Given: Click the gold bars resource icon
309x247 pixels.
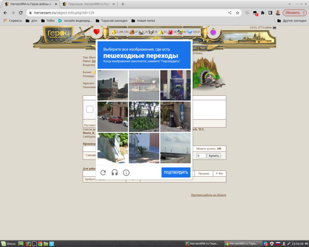Looking at the screenshot, I should (x=113, y=32).
